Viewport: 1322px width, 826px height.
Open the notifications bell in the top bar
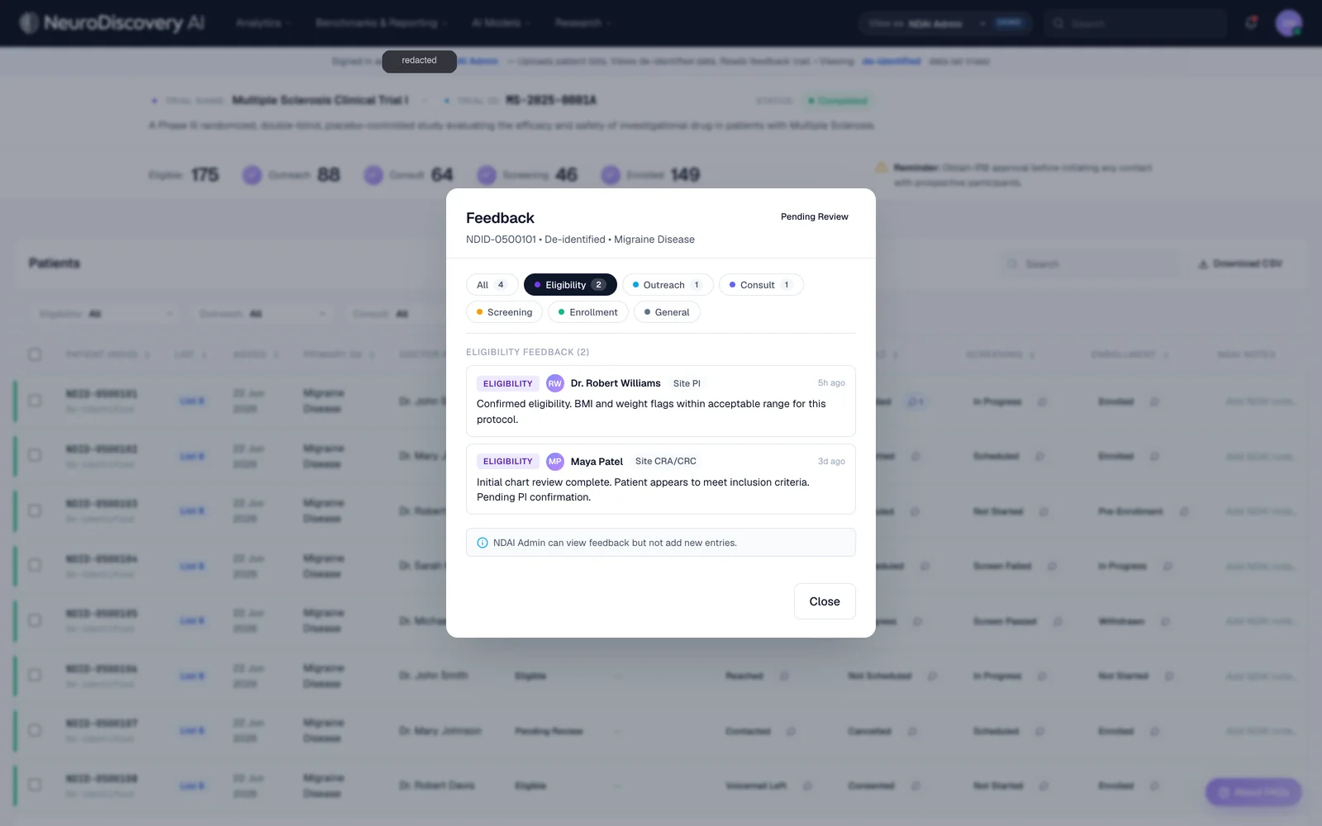(1251, 23)
